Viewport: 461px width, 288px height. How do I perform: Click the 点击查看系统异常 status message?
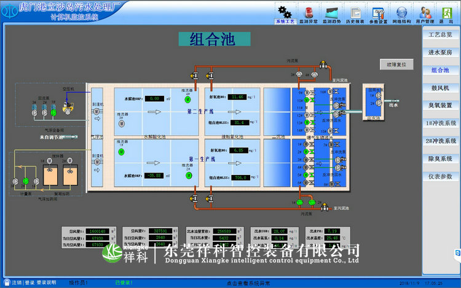pyautogui.click(x=248, y=282)
